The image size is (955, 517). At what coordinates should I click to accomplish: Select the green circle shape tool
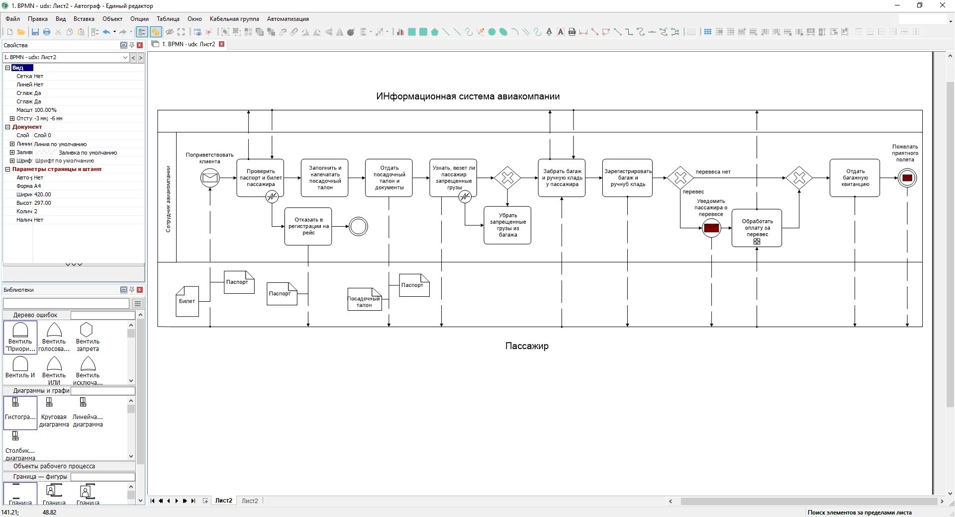coord(492,32)
